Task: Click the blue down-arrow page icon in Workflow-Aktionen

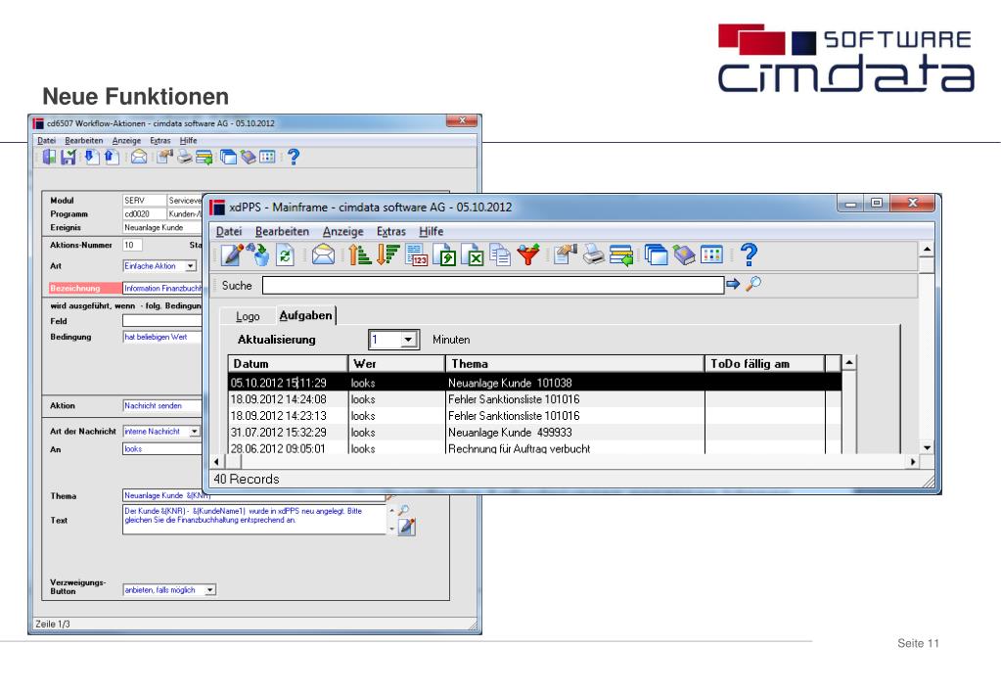Action: click(x=91, y=157)
